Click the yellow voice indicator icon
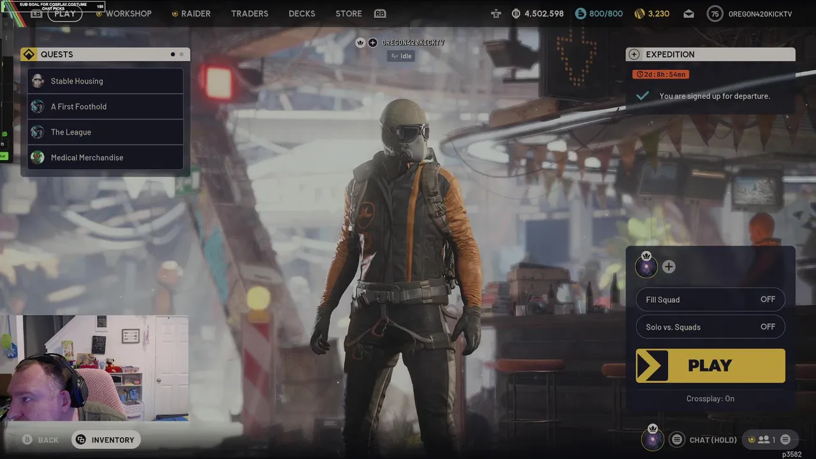 [x=751, y=440]
